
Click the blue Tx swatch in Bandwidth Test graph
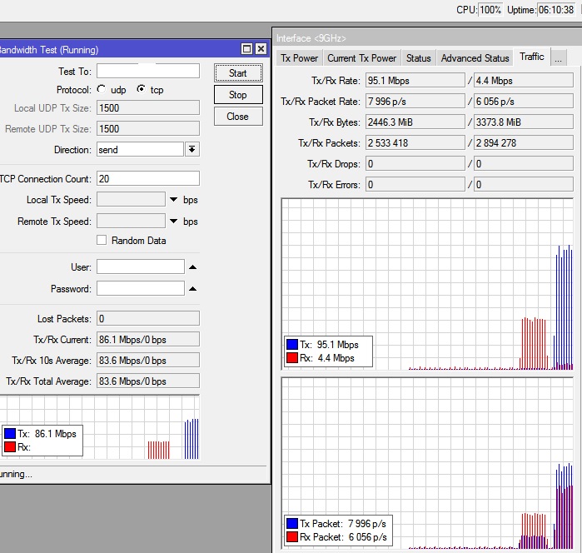coord(10,433)
